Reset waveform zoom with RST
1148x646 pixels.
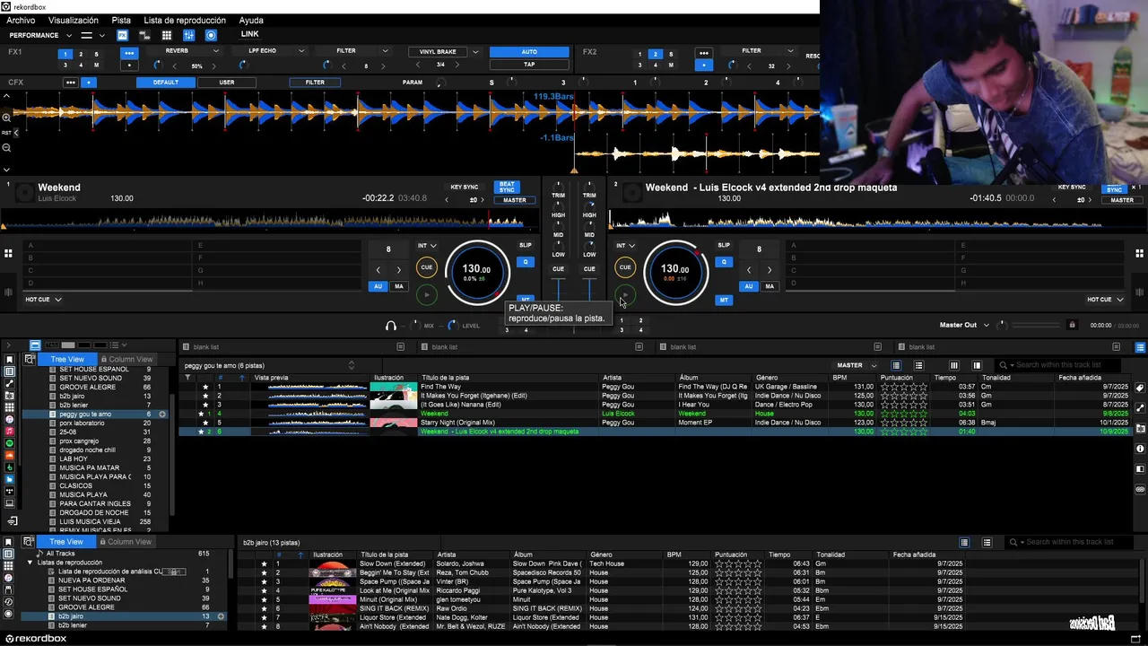[x=6, y=133]
